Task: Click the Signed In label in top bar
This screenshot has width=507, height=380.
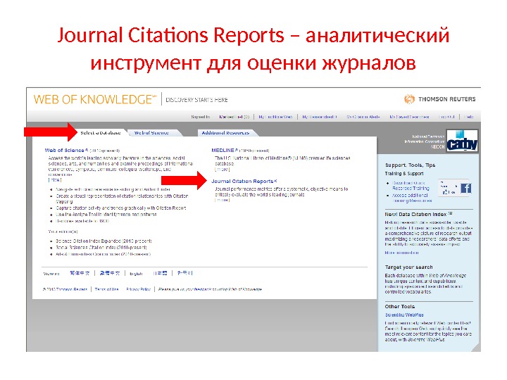Action: (201, 117)
